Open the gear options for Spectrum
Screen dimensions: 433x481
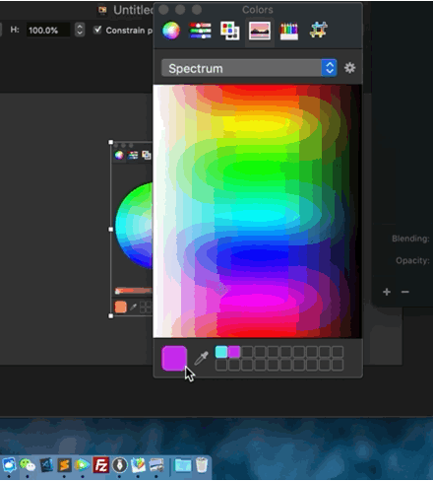(349, 68)
